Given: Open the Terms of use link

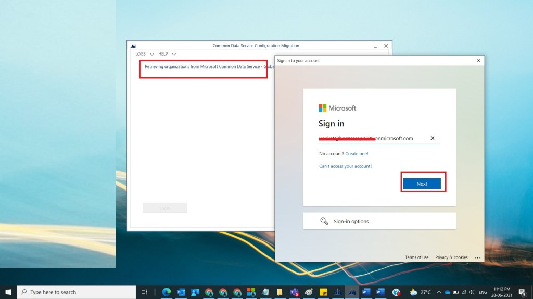Looking at the screenshot, I should (x=416, y=257).
